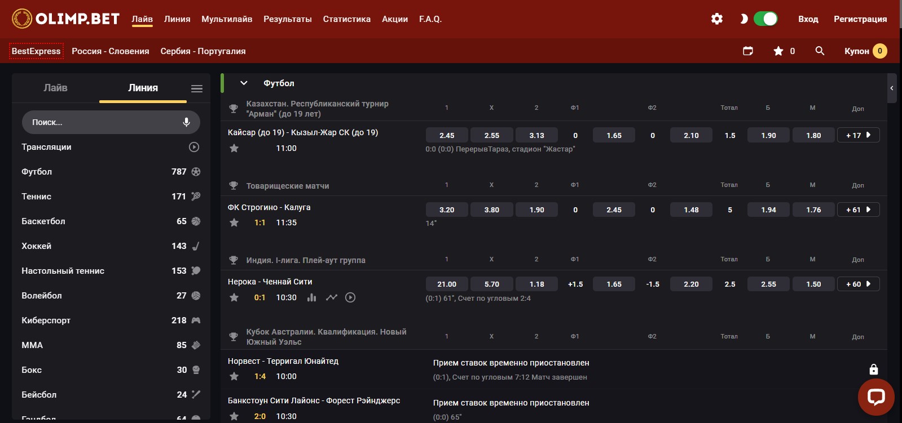The width and height of the screenshot is (902, 423).
Task: Click the Бокс glove icon
Action: (x=196, y=370)
